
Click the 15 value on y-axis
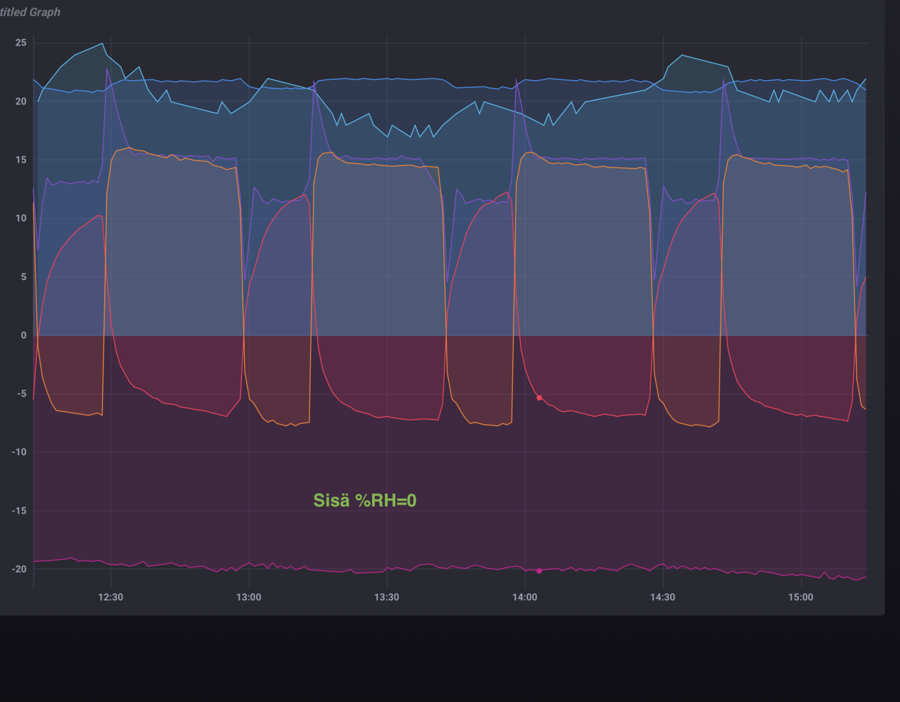(21, 160)
